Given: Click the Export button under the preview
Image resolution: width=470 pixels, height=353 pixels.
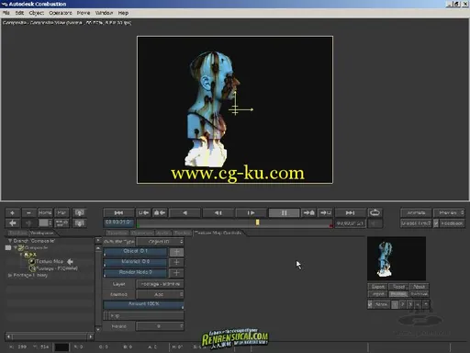Looking at the screenshot, I should (378, 287).
